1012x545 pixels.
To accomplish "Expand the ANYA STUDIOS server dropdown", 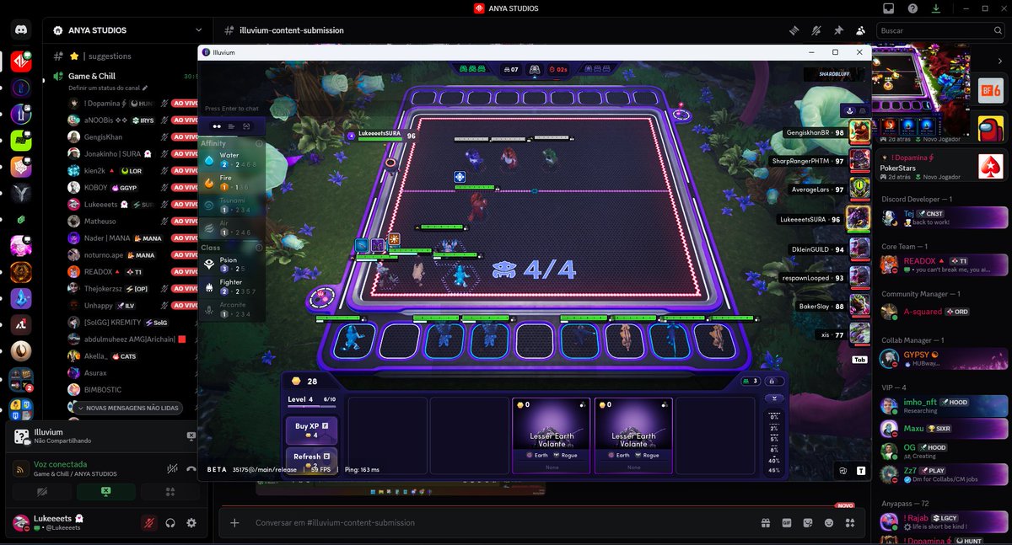I will pyautogui.click(x=199, y=30).
